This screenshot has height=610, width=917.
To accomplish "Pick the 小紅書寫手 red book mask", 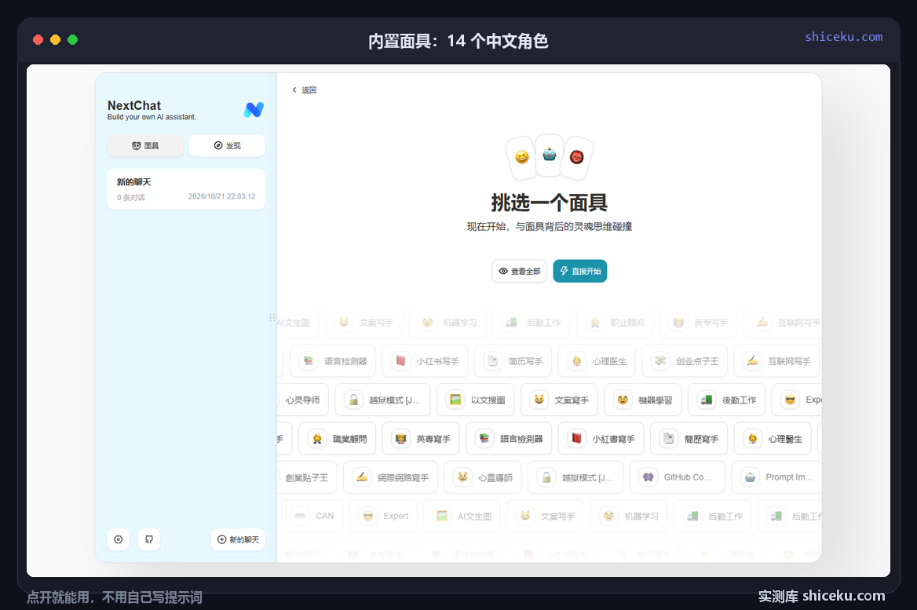I will point(601,439).
